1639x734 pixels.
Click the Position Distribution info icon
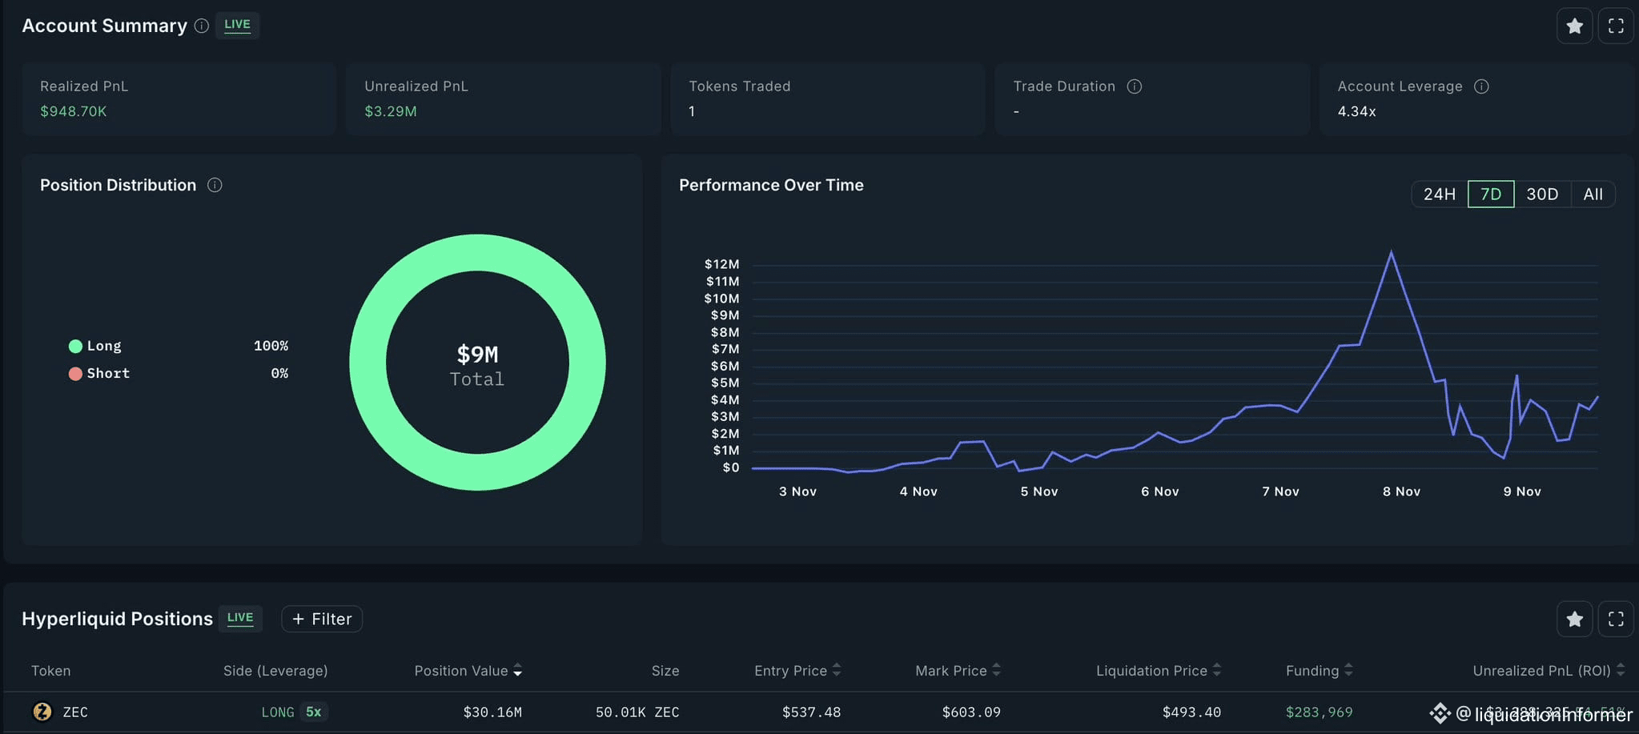pyautogui.click(x=215, y=185)
